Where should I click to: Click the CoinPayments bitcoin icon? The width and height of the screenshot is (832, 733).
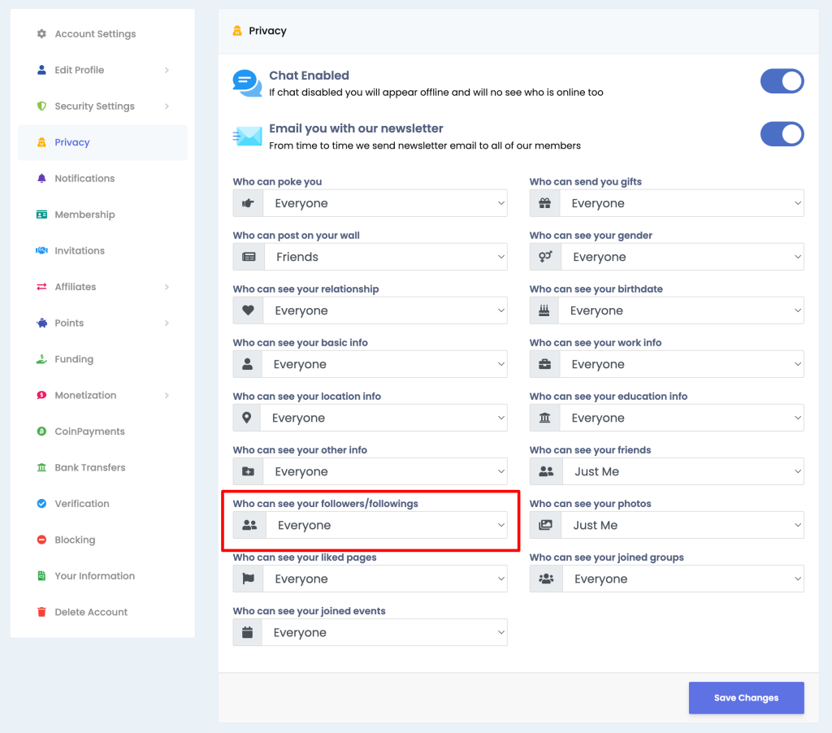(41, 431)
